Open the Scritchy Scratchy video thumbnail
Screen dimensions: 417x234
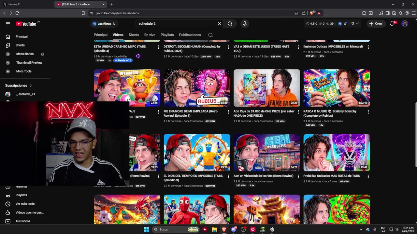point(337,88)
